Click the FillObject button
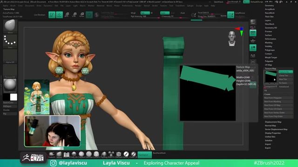 10,106
